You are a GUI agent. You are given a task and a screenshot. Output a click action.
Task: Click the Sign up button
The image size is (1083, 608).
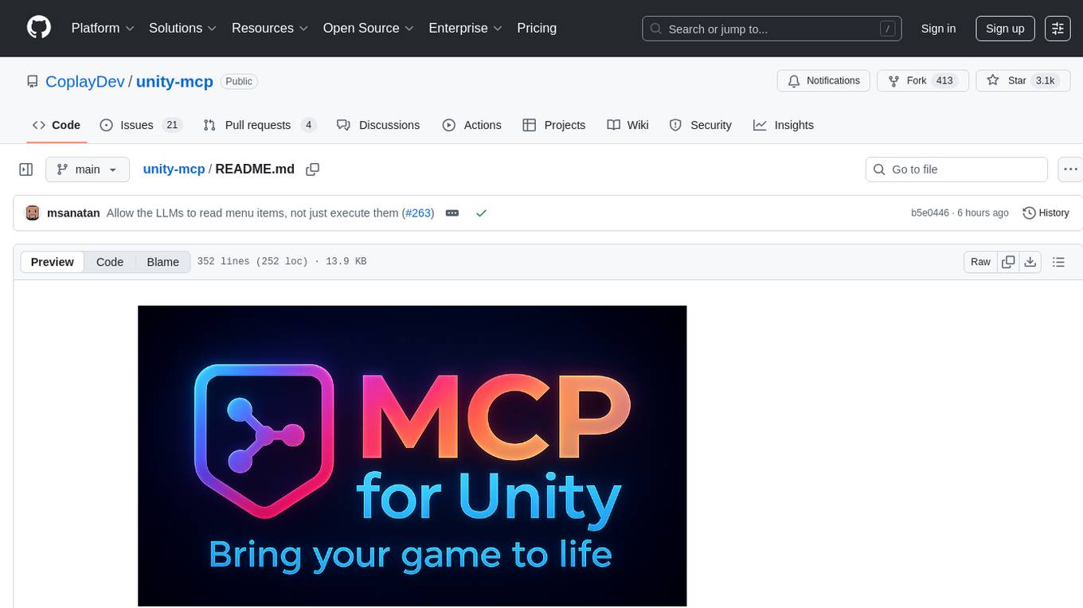1005,29
